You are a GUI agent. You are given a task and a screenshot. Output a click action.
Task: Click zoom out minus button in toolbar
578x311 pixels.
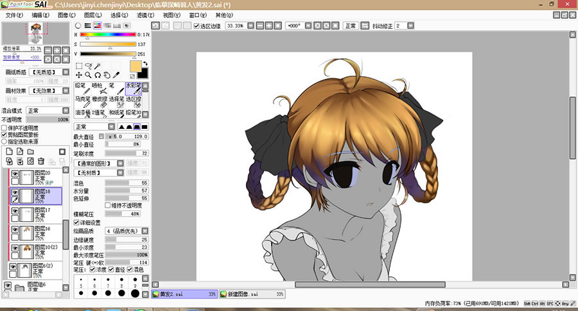pyautogui.click(x=260, y=26)
